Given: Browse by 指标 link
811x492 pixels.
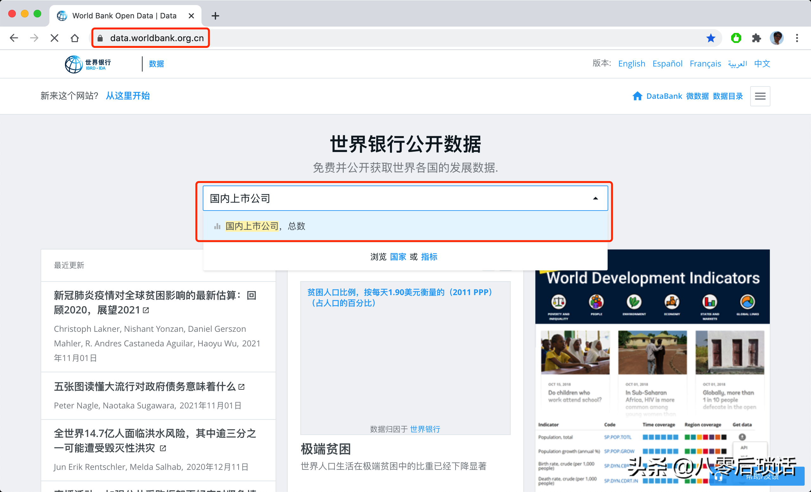Looking at the screenshot, I should [429, 257].
